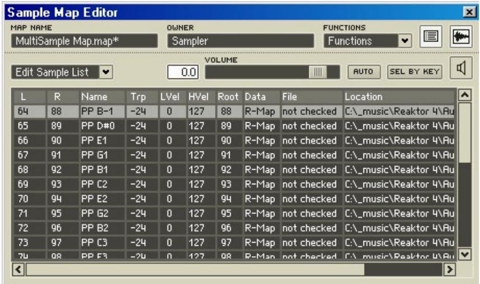Click the vertical scrollbar up arrow
Image resolution: width=480 pixels, height=284 pixels.
click(x=464, y=95)
